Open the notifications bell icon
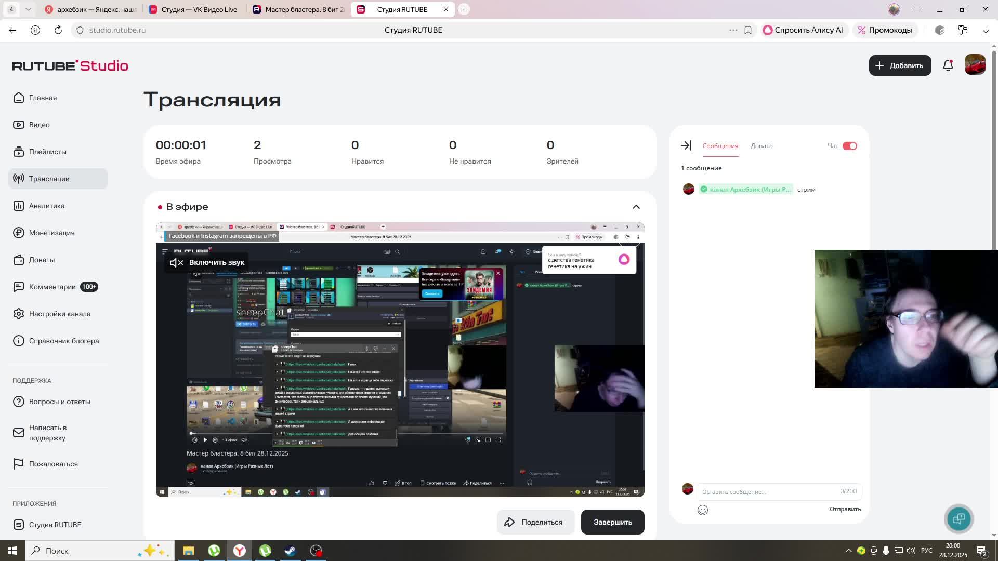The image size is (998, 561). (948, 65)
